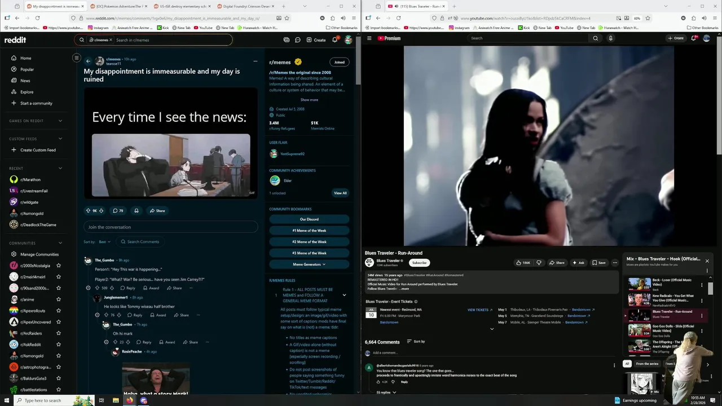Collapse The_Gumbo's top comment thread
Viewport: 722px width, 406px height.
coord(88,288)
